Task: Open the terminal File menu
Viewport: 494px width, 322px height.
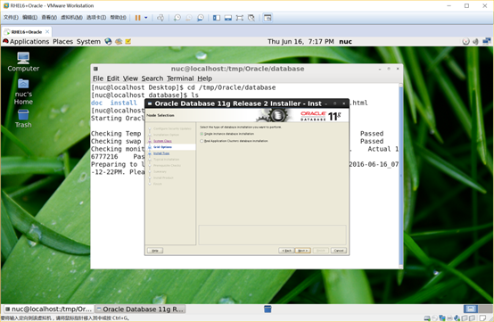Action: (x=98, y=78)
